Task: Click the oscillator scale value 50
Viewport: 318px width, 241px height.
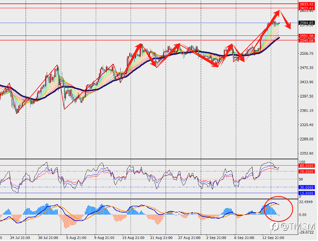Action: click(301, 179)
